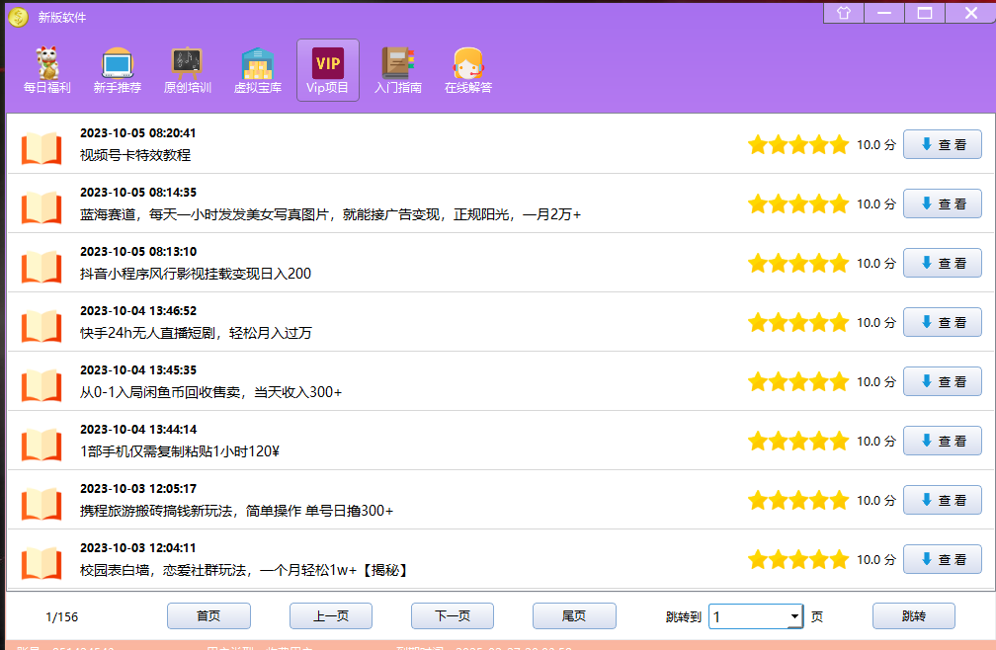Click the fifth star on 蓝海赛道 entry
The image size is (996, 650).
[x=838, y=203]
